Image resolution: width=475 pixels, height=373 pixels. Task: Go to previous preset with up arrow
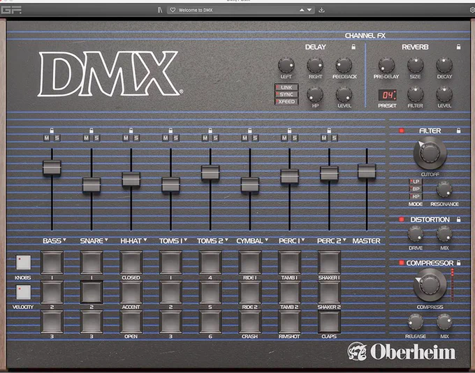coord(302,10)
